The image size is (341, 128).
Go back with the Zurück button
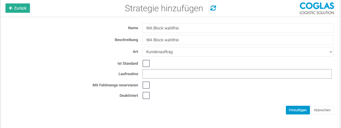click(18, 8)
